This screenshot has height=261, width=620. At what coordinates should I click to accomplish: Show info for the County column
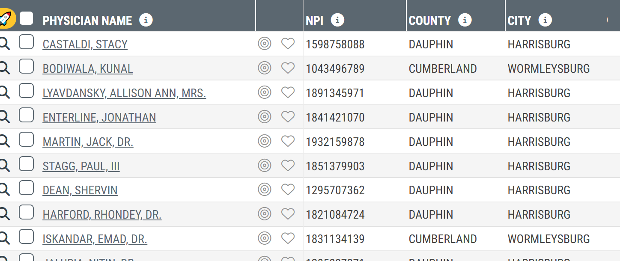pos(465,20)
